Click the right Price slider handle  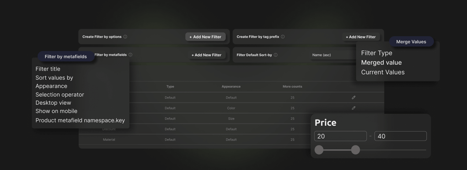pos(355,150)
